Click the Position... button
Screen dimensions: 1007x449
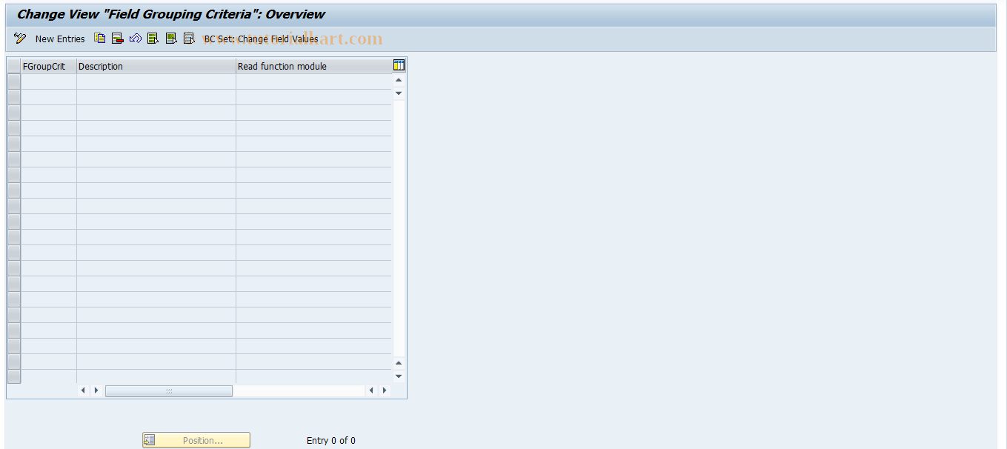point(196,440)
